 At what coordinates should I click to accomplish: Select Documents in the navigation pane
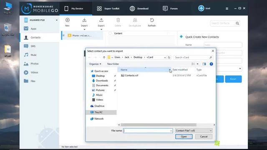click(102, 85)
